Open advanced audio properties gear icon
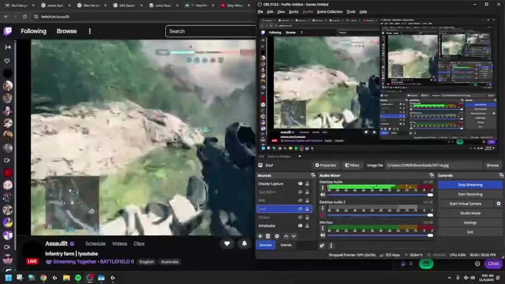505x284 pixels. pos(322,245)
